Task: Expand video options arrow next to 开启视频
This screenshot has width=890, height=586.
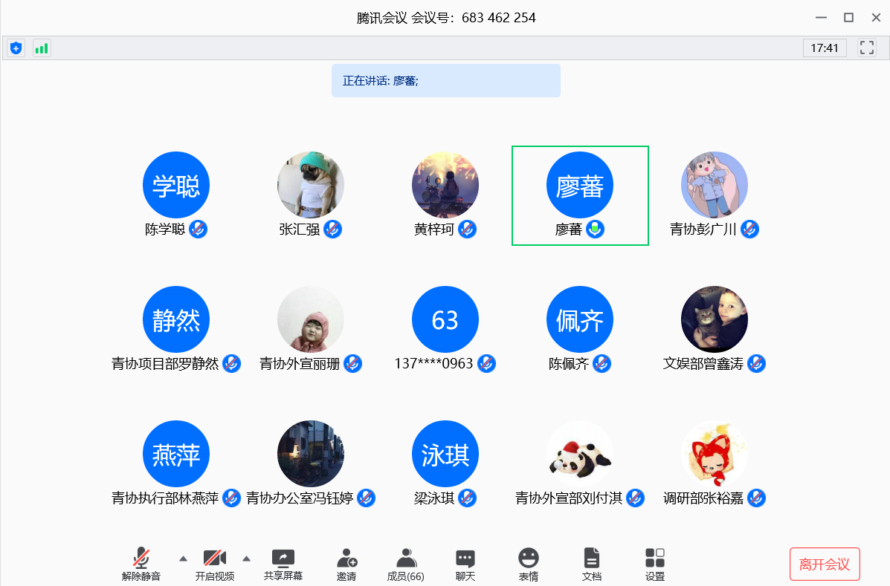Action: tap(247, 559)
